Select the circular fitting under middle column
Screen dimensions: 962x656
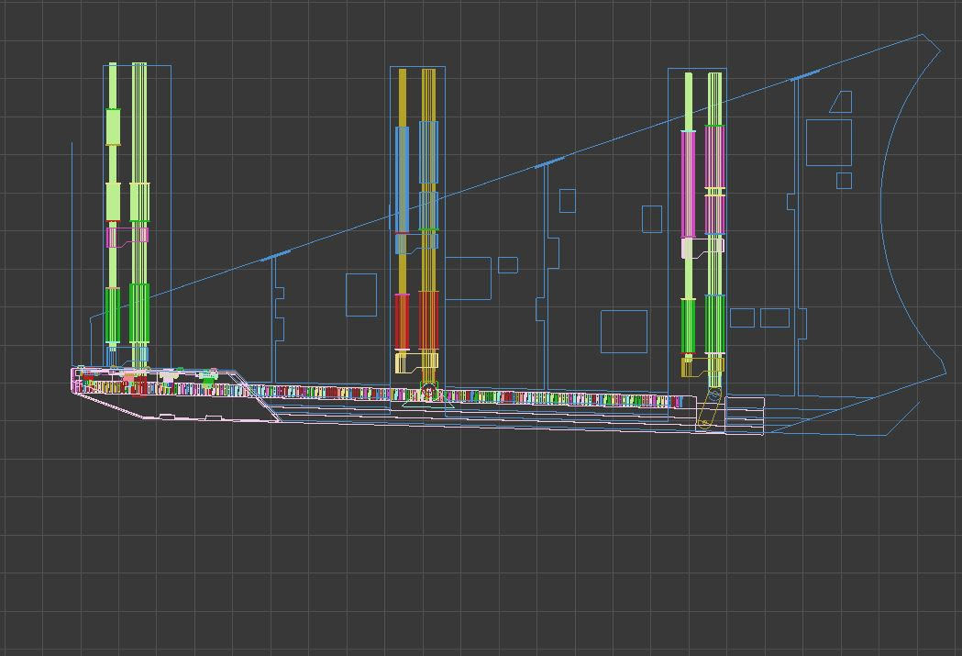coord(428,393)
